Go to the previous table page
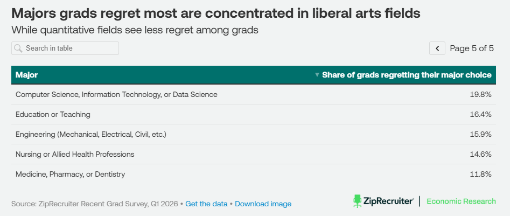The width and height of the screenshot is (510, 216). [x=437, y=48]
